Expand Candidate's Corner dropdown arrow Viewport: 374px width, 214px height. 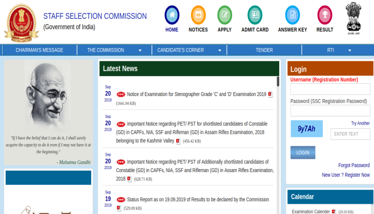[x=220, y=51]
